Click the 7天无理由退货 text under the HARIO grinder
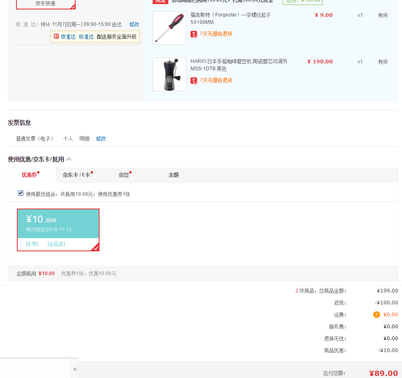This screenshot has width=402, height=378. 216,81
